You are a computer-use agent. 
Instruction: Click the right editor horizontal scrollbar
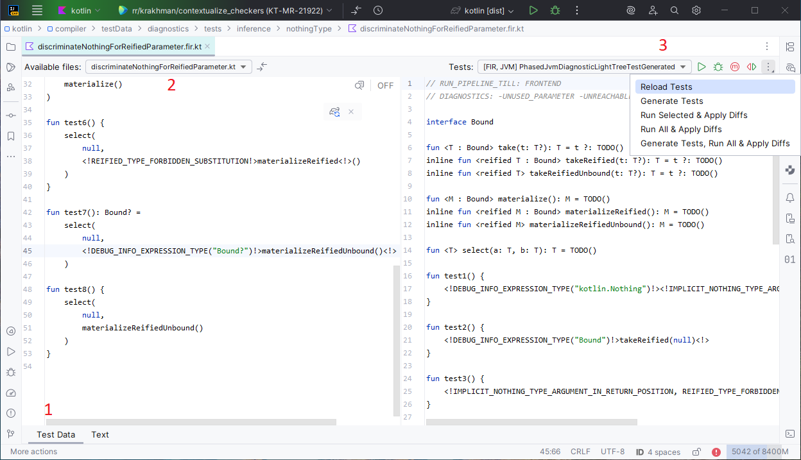pyautogui.click(x=531, y=422)
